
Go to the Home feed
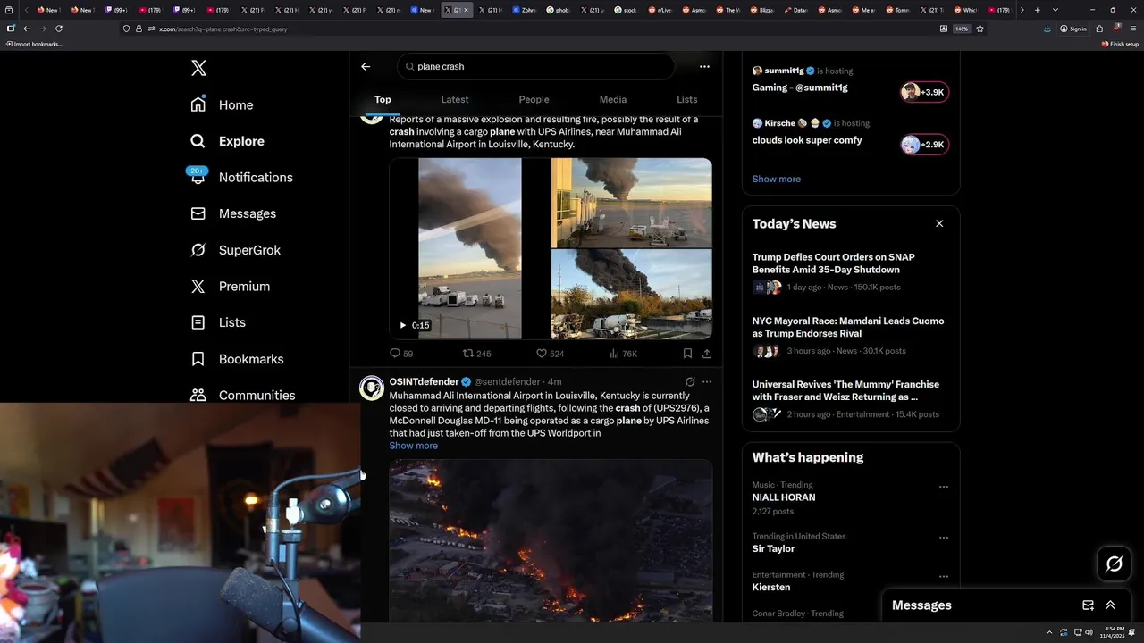click(x=223, y=104)
